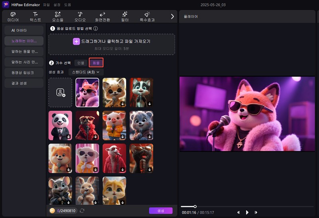This screenshot has width=319, height=218.
Task: Click the purple 생성 generate button
Action: (161, 210)
